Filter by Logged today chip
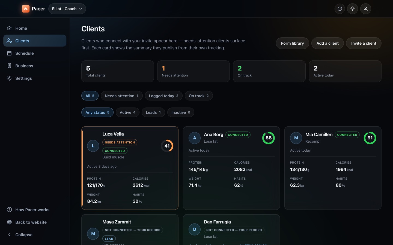Viewport: 393px width, 245px height. pos(164,96)
